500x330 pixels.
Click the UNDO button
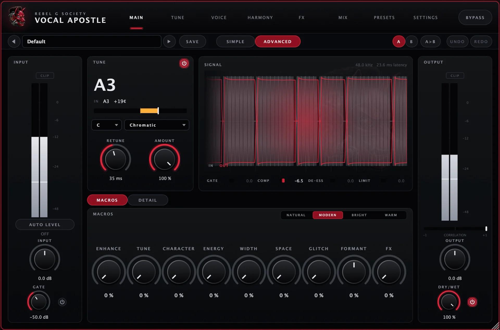pos(457,42)
